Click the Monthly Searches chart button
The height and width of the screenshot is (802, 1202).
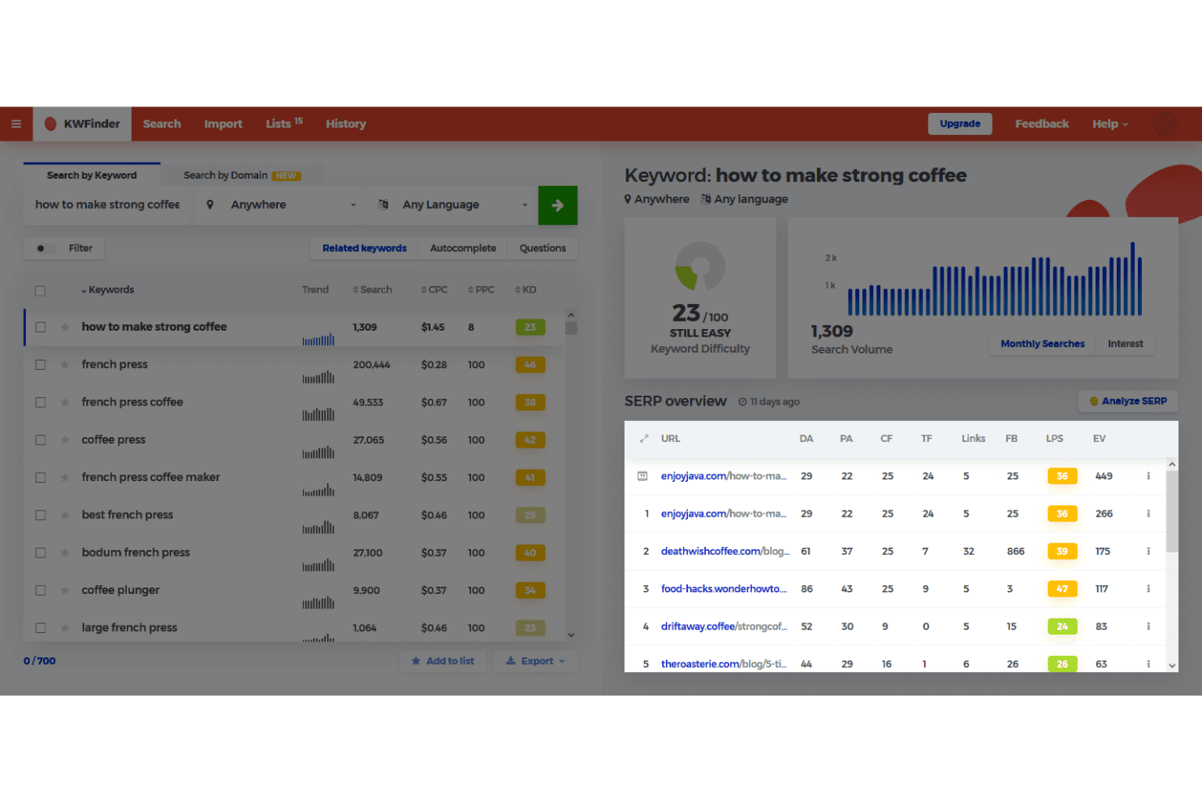(x=1042, y=344)
